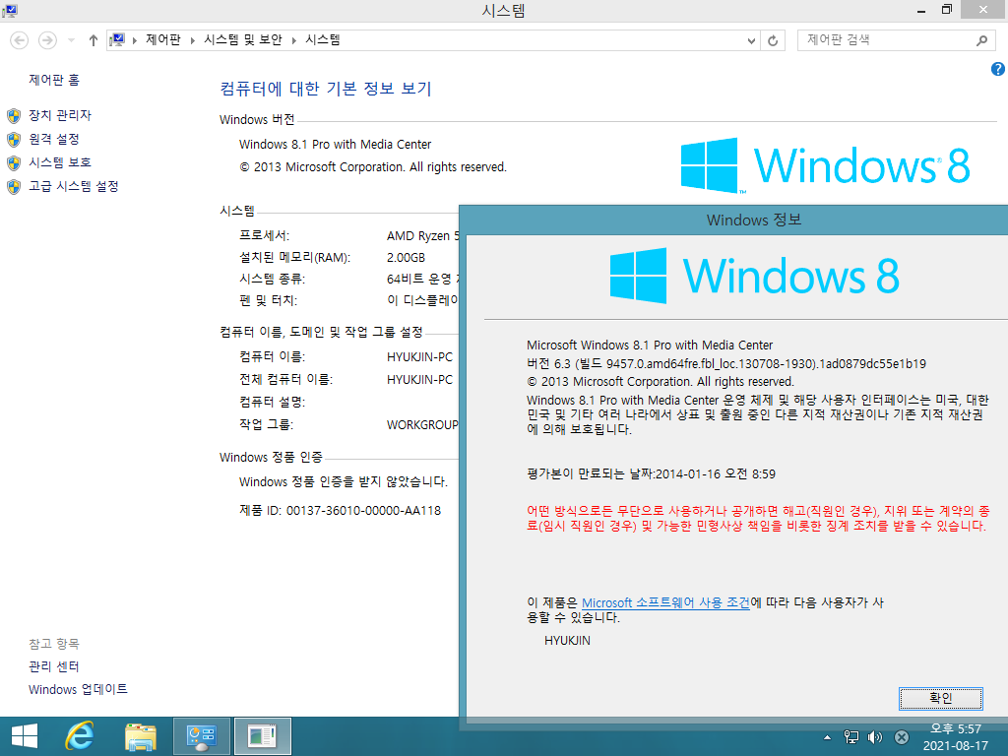
Task: Click shield icon next to 장치 관리자
Action: coord(14,116)
